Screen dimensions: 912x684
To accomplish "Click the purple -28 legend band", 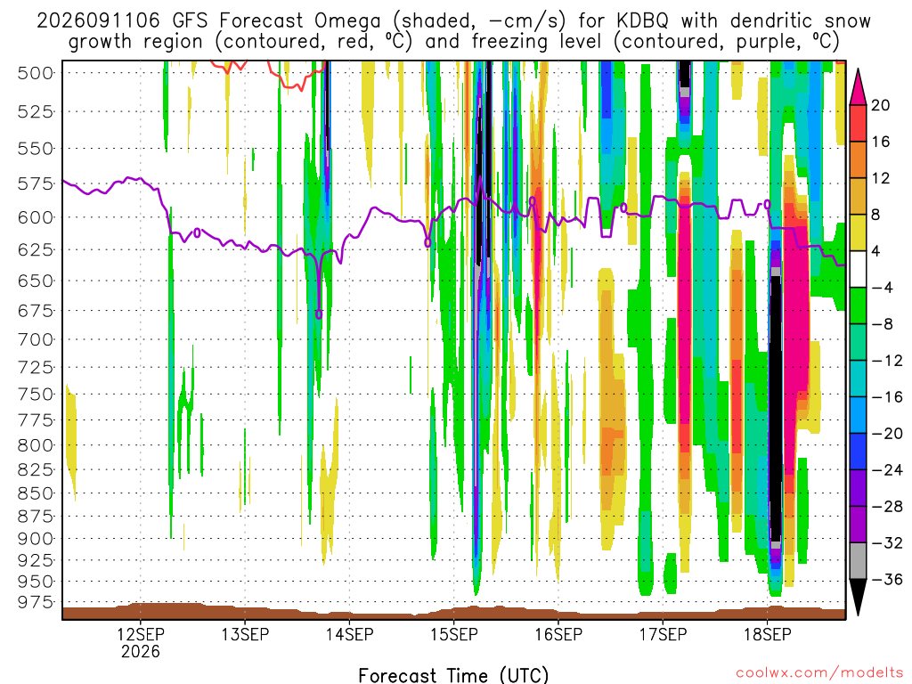I will point(858,488).
